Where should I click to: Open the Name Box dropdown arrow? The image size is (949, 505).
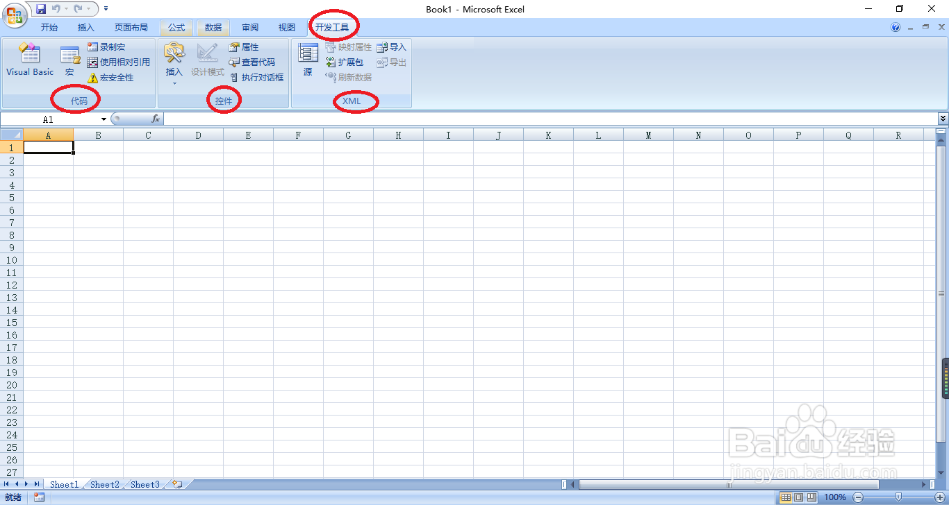tap(104, 119)
